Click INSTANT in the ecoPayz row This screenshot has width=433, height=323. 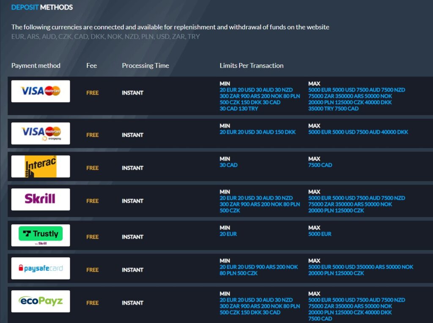pyautogui.click(x=132, y=303)
